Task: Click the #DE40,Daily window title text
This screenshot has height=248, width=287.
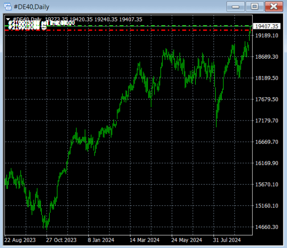Action: click(32, 7)
